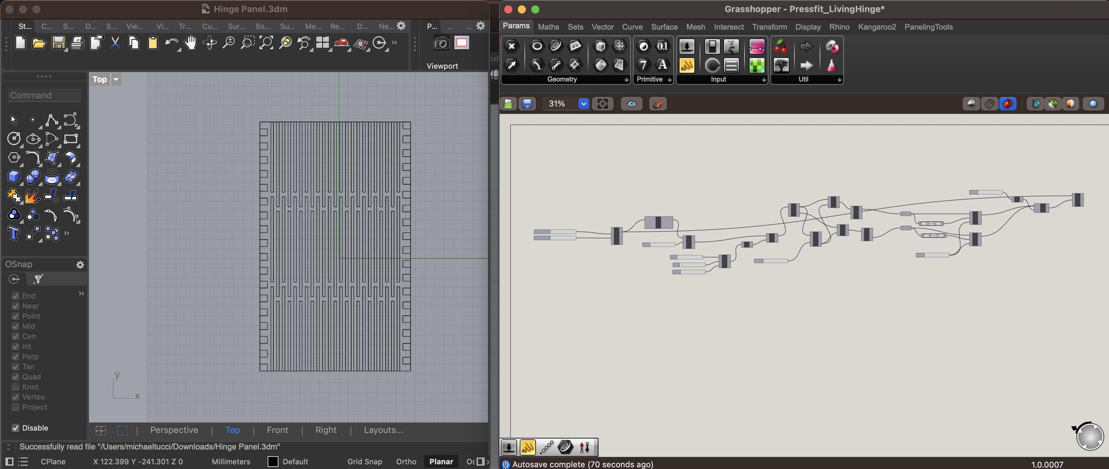Click the Paste clipboard icon
This screenshot has height=469, width=1109.
coord(153,43)
